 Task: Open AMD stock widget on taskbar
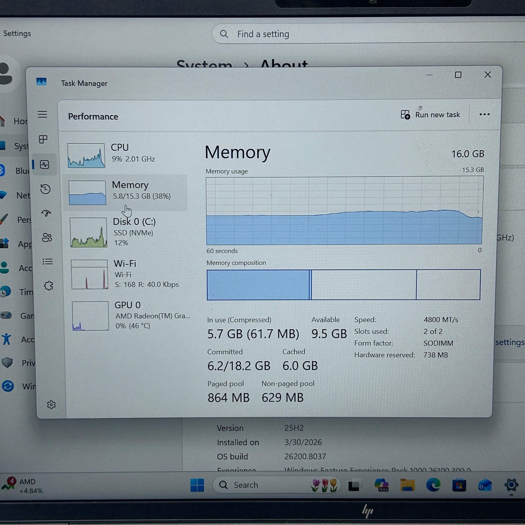(23, 486)
